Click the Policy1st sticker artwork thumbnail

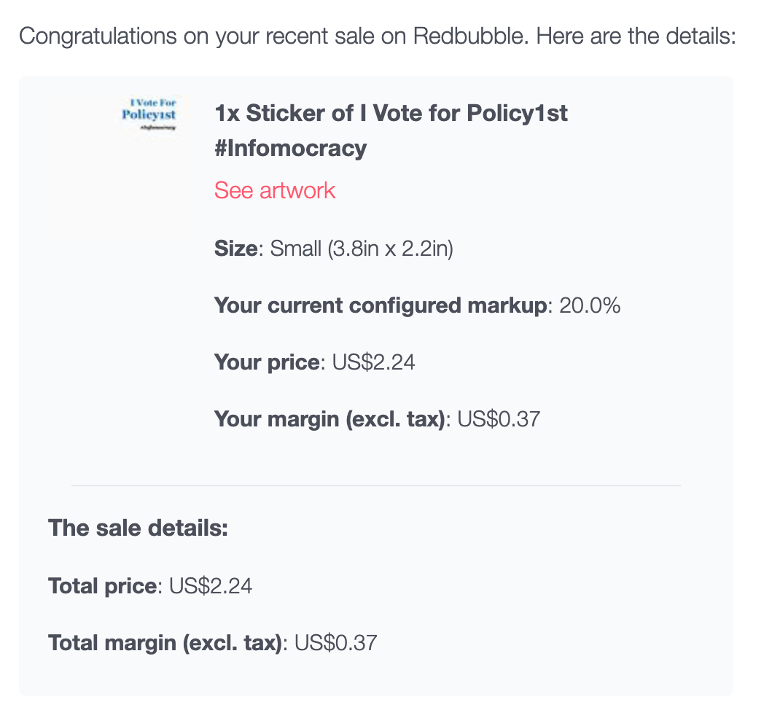click(149, 114)
